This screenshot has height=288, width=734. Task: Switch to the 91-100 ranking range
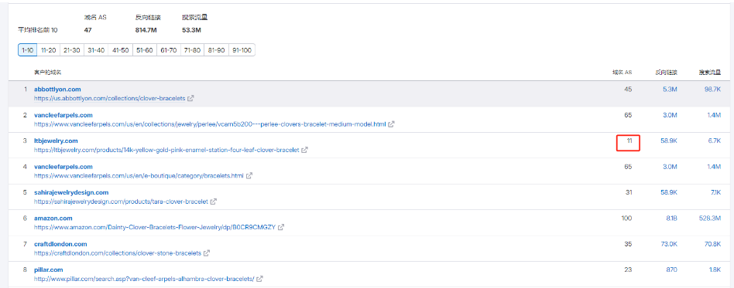[x=242, y=50]
